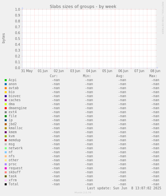The width and height of the screenshot is (166, 196).
Task: Click the 04 Jun x-axis date label
Action: coord(91,71)
